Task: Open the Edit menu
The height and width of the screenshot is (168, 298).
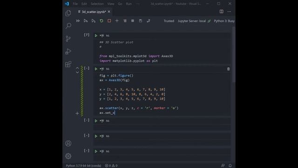Action: (84, 4)
